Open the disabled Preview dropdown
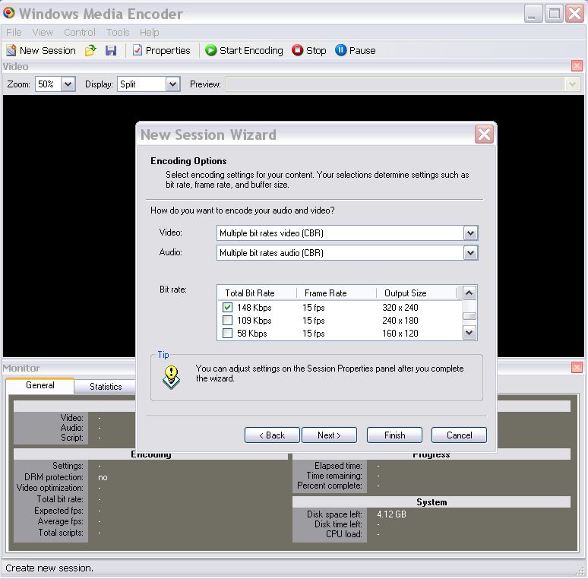Screen dimensions: 588x579 pyautogui.click(x=572, y=84)
